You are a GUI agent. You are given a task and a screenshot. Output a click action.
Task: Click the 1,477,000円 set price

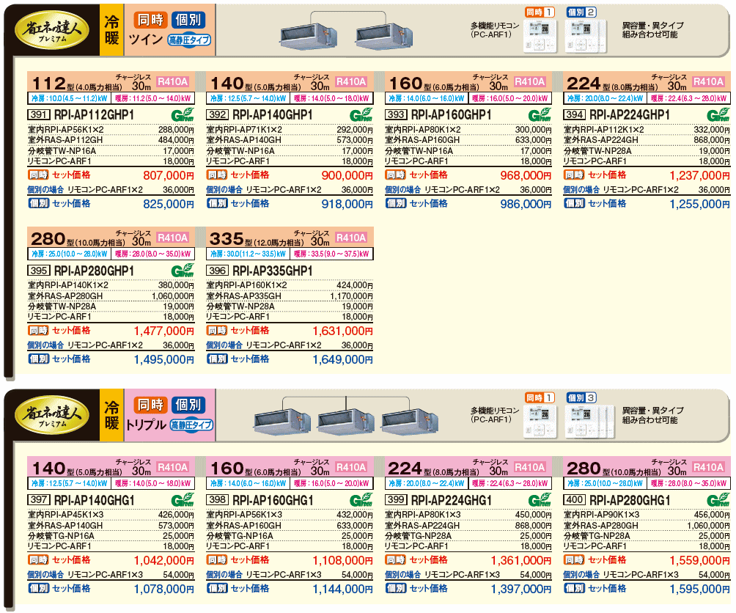(x=163, y=331)
